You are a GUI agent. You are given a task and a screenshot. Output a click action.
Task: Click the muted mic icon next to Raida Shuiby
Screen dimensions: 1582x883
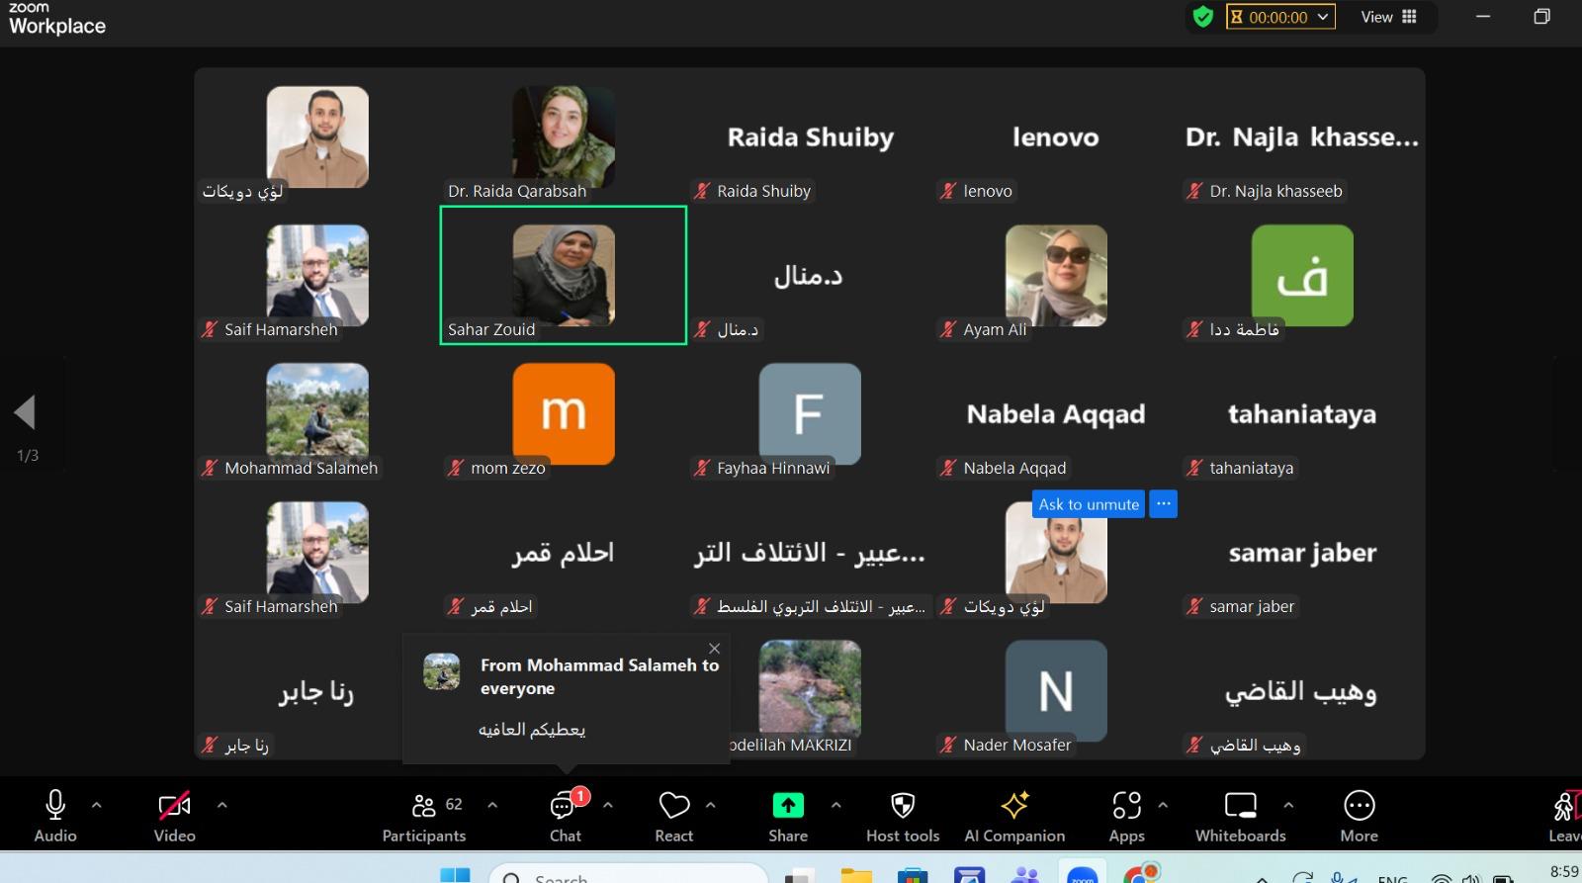tap(702, 191)
